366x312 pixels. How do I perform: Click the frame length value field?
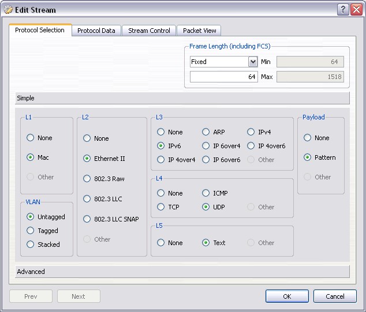(223, 77)
